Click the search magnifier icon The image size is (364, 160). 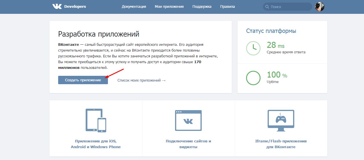point(267,7)
